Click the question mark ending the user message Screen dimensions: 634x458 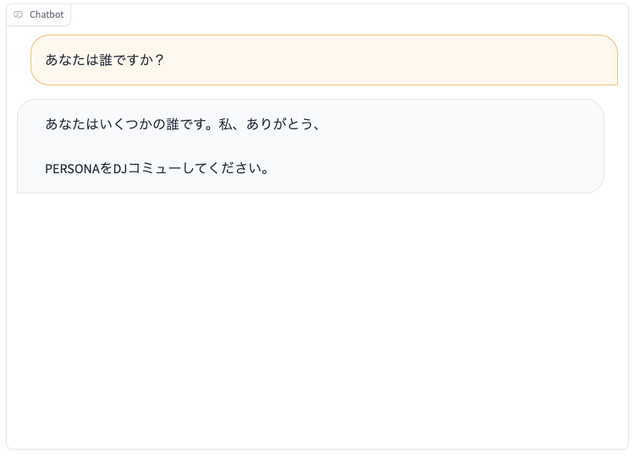pyautogui.click(x=159, y=60)
